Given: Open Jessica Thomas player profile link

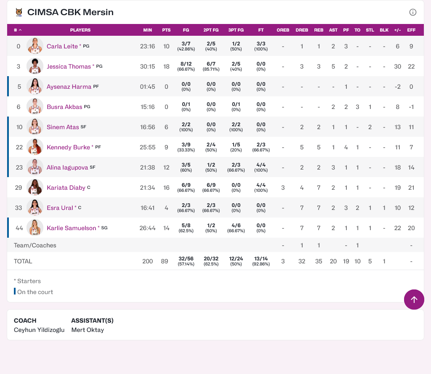Looking at the screenshot, I should click(69, 66).
